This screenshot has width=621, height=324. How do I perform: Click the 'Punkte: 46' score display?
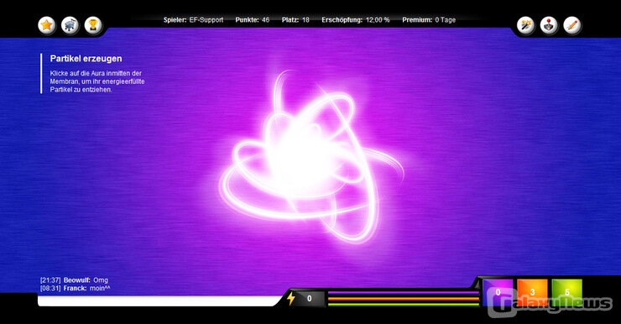click(x=253, y=20)
